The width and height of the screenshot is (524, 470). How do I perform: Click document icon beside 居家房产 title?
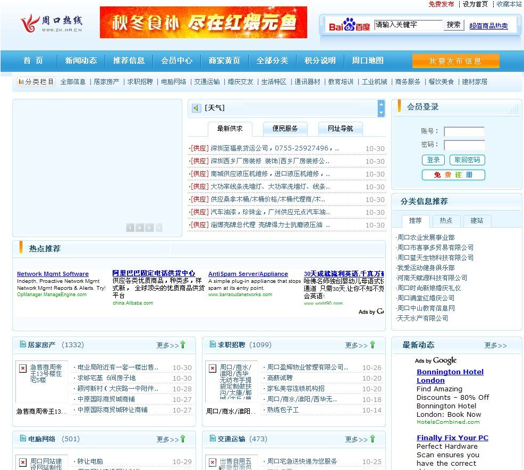point(23,344)
